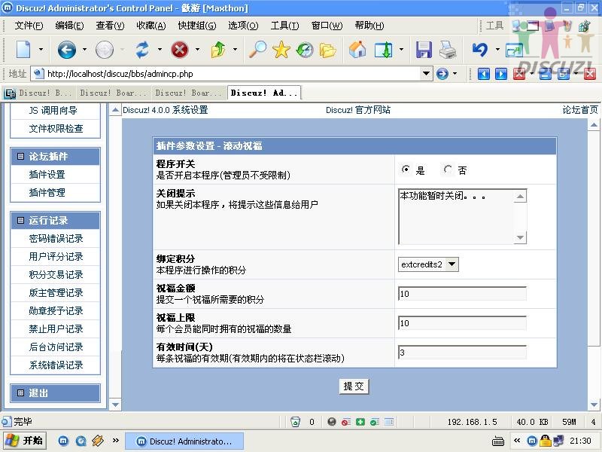
Task: Select the 否 radio button
Action: coord(448,169)
